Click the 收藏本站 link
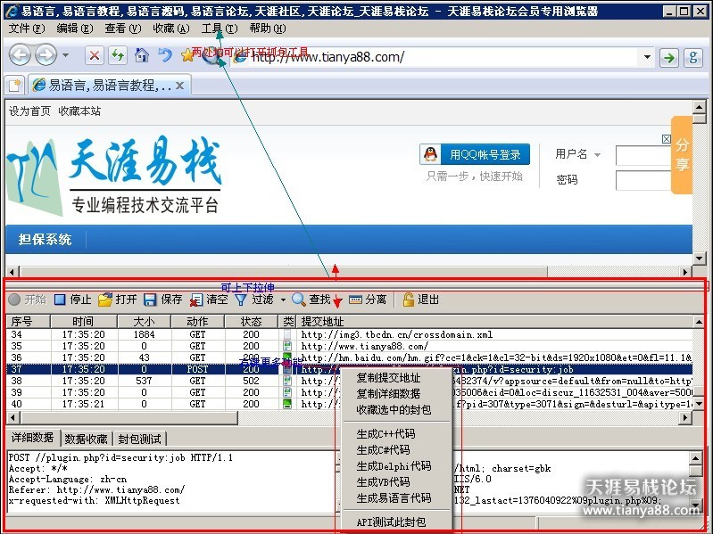 (79, 111)
